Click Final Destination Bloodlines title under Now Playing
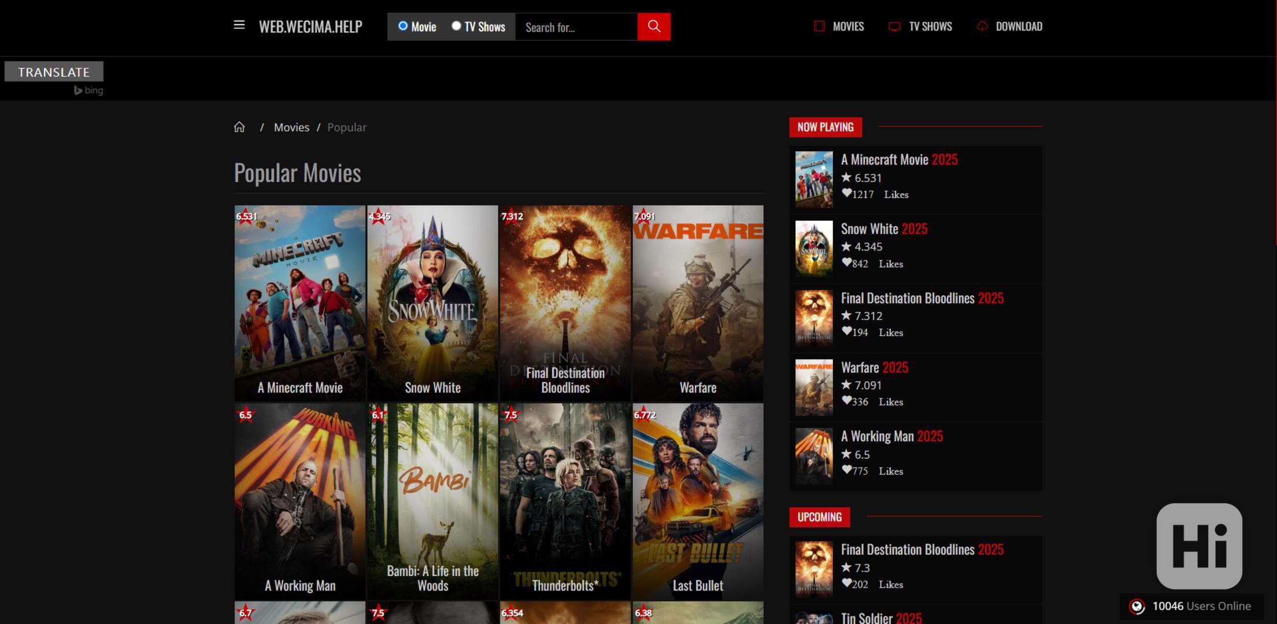The height and width of the screenshot is (624, 1277). click(x=922, y=298)
